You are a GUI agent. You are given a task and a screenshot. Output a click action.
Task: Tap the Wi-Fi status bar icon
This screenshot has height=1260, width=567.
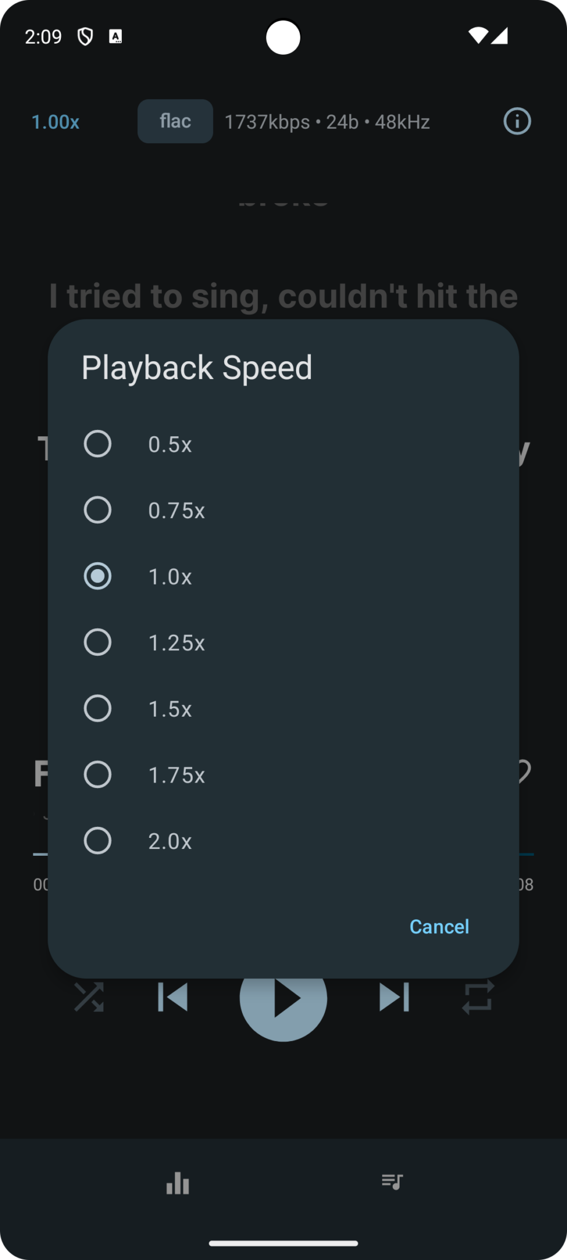coord(477,36)
